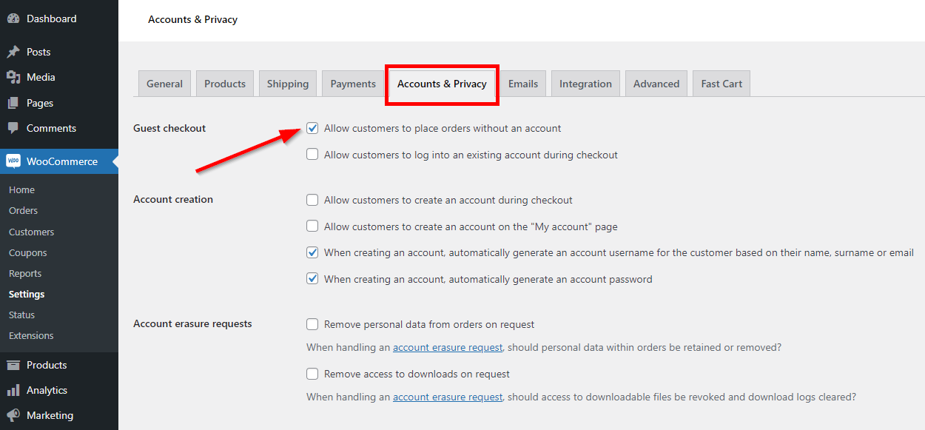Viewport: 925px width, 430px height.
Task: Uncheck place orders without an account
Action: point(312,128)
